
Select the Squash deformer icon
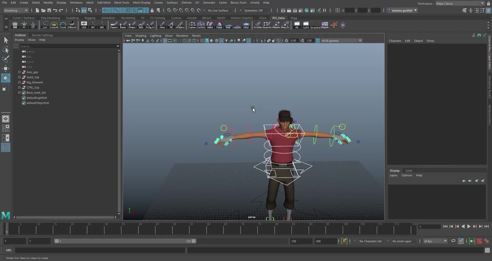click(237, 25)
